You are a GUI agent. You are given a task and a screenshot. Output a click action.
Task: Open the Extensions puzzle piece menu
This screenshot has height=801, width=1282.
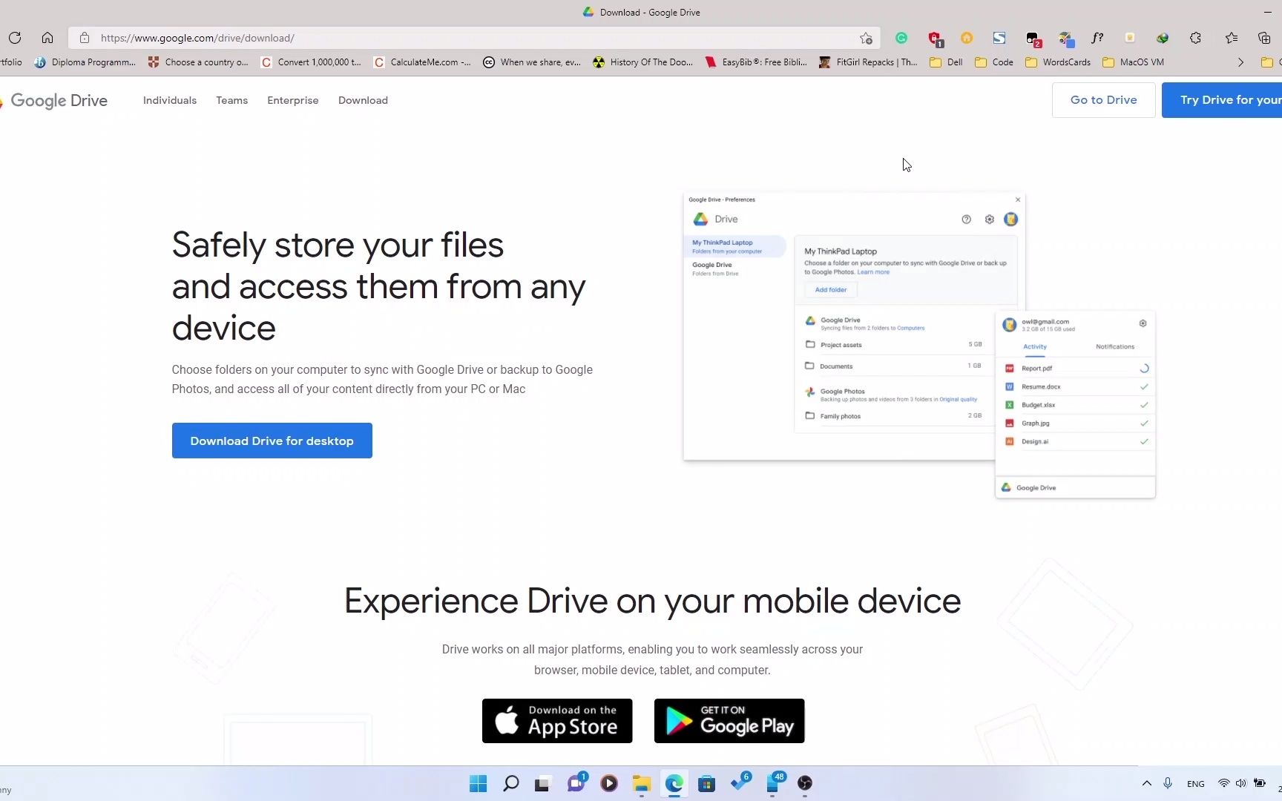(x=1195, y=38)
